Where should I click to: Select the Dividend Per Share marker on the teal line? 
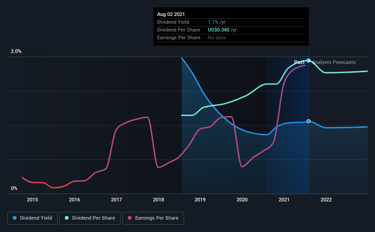coord(308,60)
